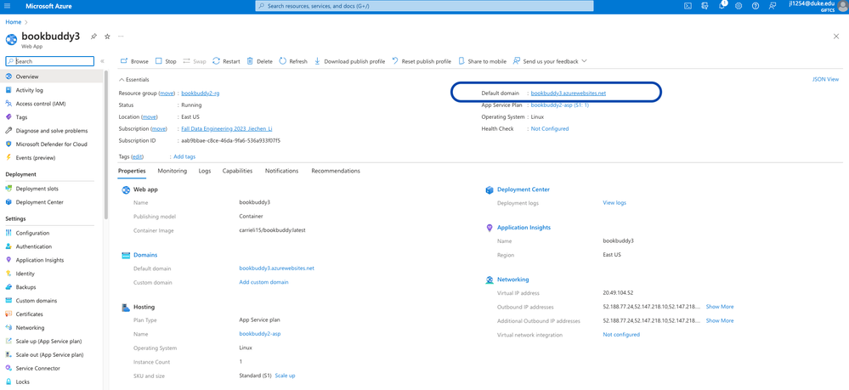Open portal settings gear
The height and width of the screenshot is (390, 849).
[x=739, y=6]
